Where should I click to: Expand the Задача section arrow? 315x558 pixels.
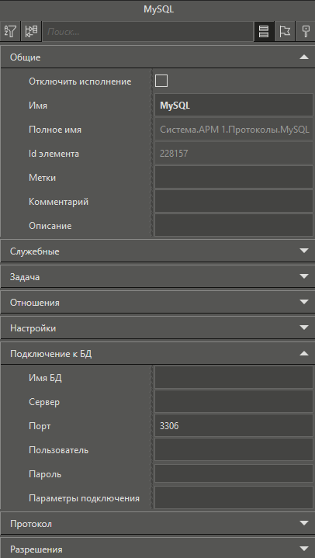pos(303,276)
